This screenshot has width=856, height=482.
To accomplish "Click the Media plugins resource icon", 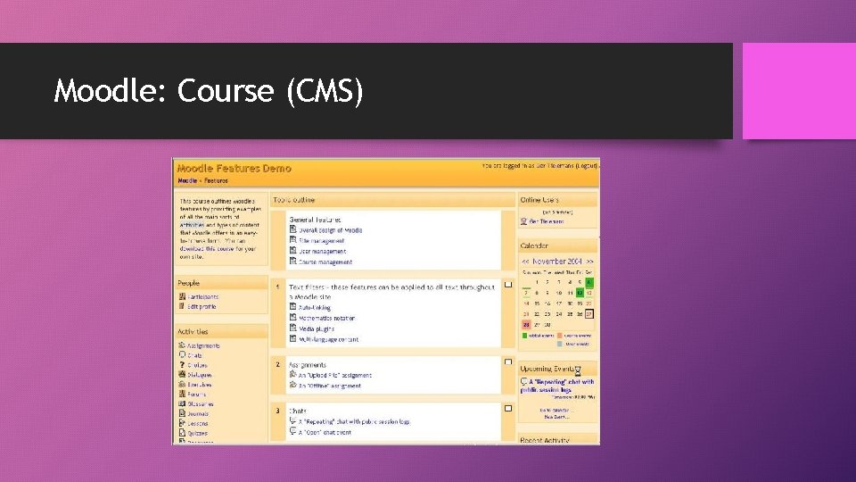I will point(292,328).
